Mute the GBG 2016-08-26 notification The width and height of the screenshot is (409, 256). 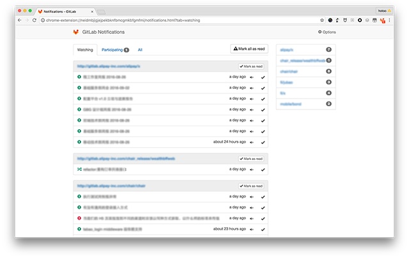click(251, 109)
